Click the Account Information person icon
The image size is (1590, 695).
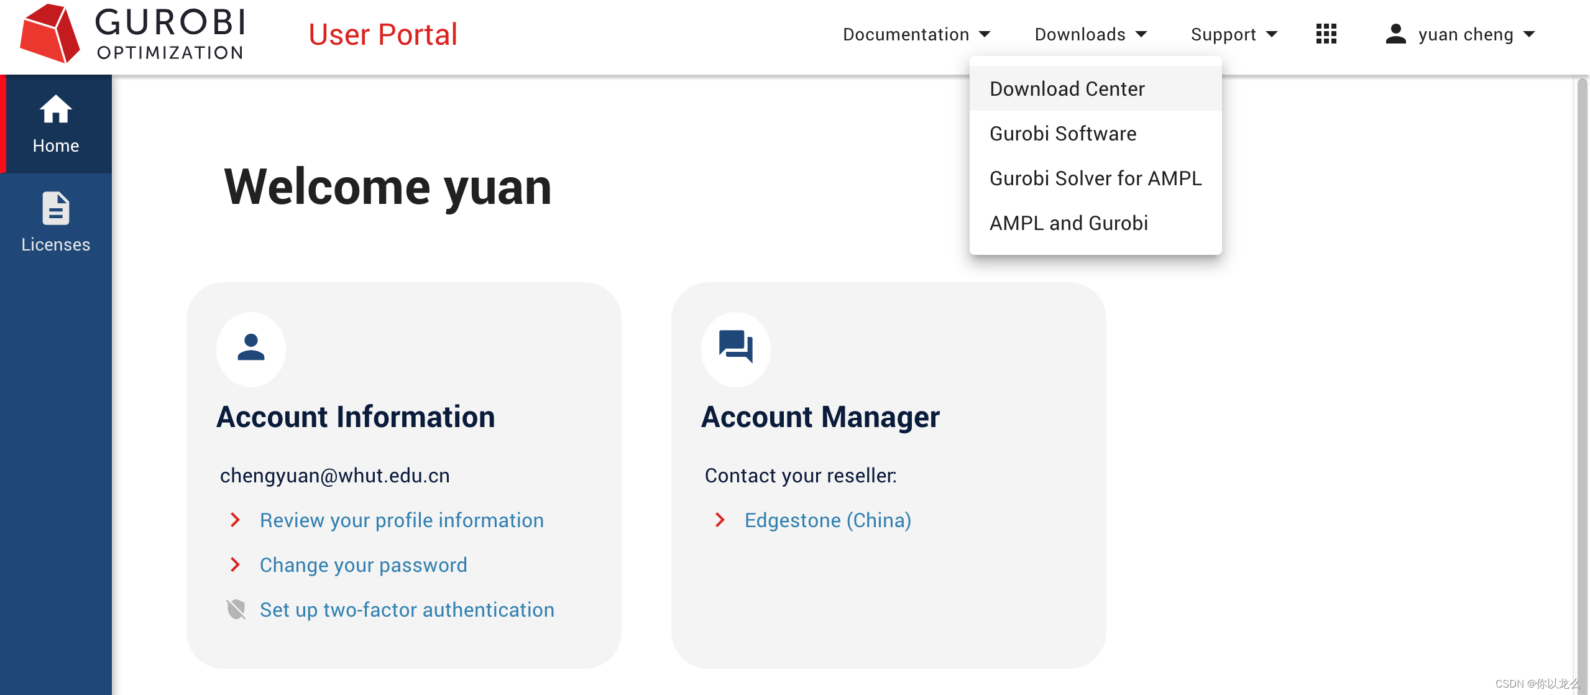[251, 349]
